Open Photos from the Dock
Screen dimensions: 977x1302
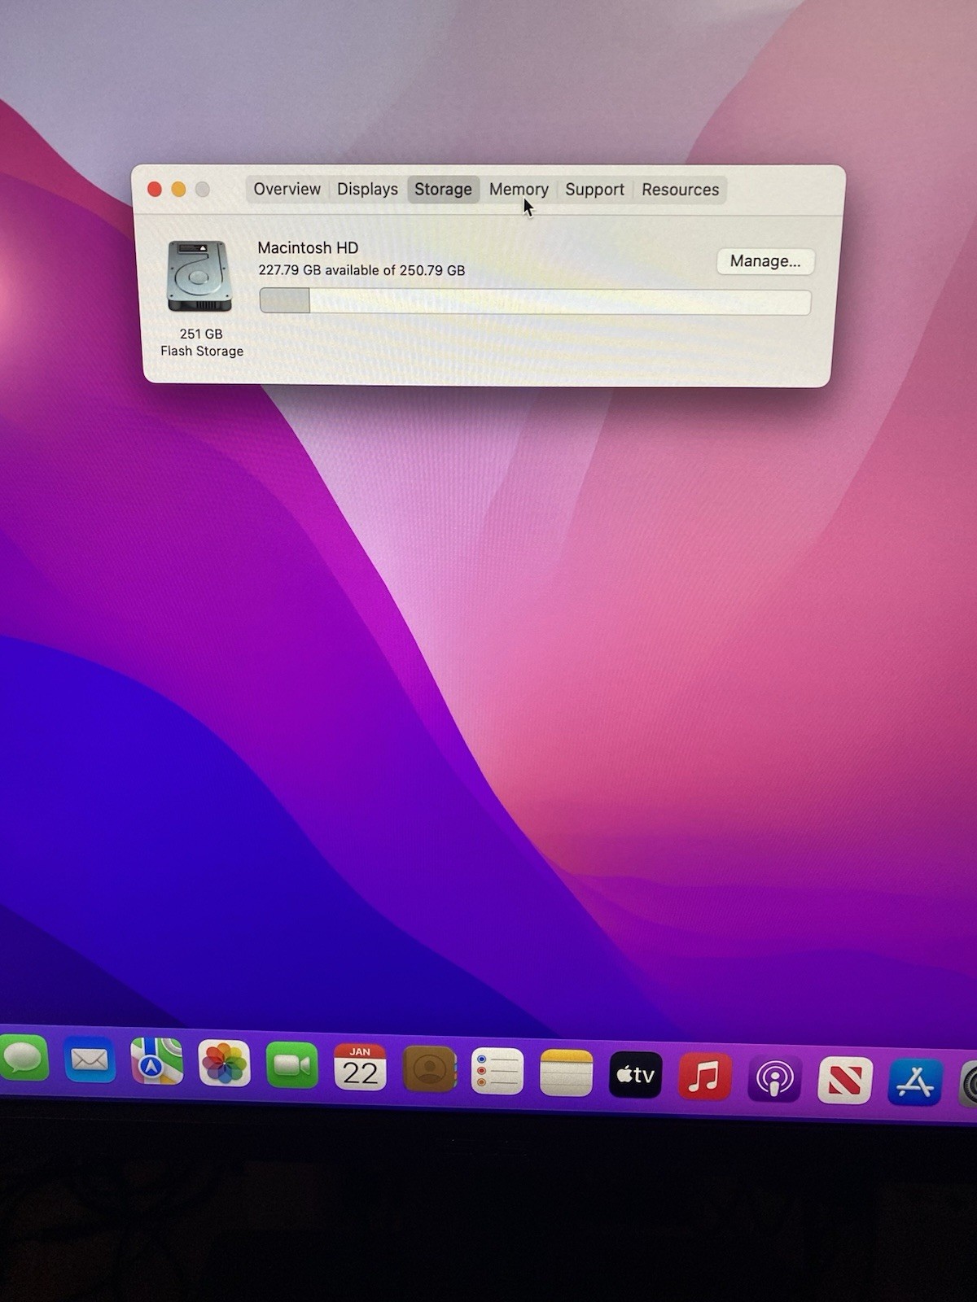point(224,1063)
